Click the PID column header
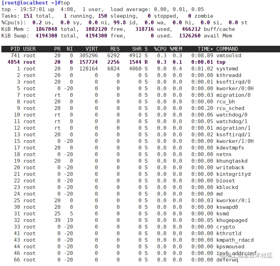Screen dimensions: 280x266 15,49
